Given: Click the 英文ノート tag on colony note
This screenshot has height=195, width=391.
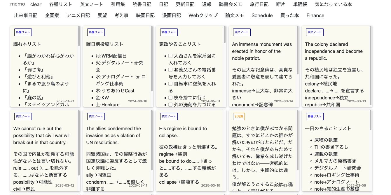Looking at the screenshot, I should coord(315,32).
